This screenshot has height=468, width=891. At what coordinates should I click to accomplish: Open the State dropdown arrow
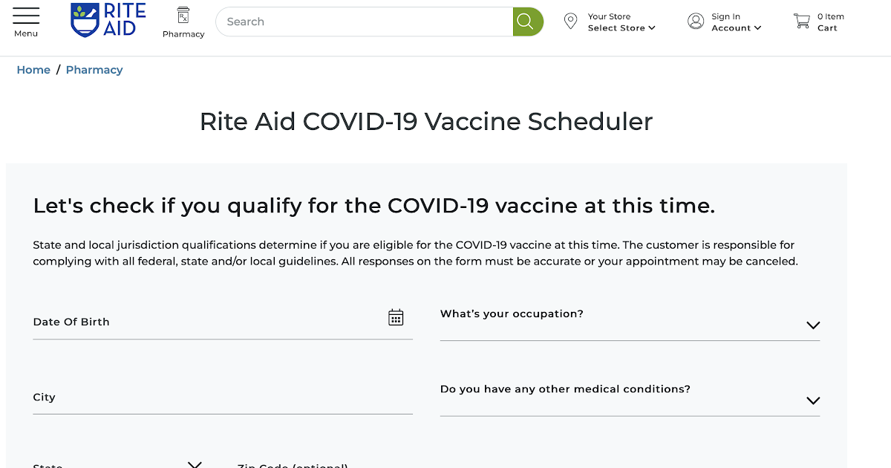pyautogui.click(x=195, y=464)
